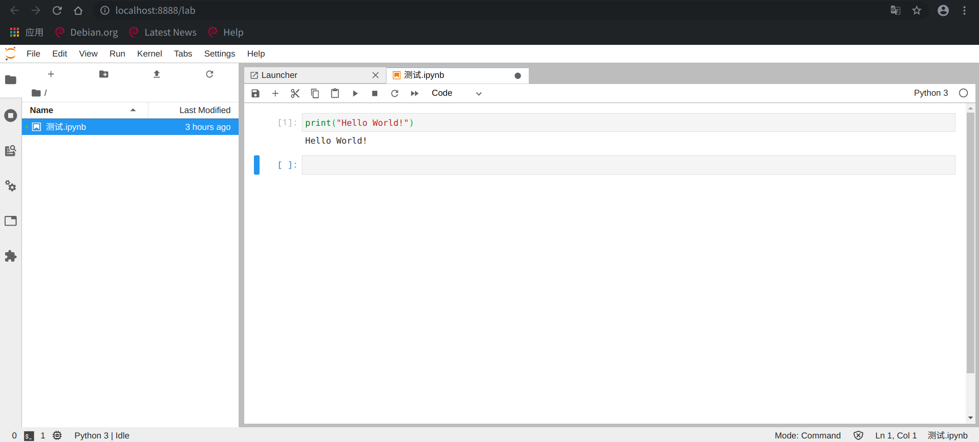This screenshot has height=442, width=979.
Task: Click the empty code cell input
Action: tap(628, 165)
